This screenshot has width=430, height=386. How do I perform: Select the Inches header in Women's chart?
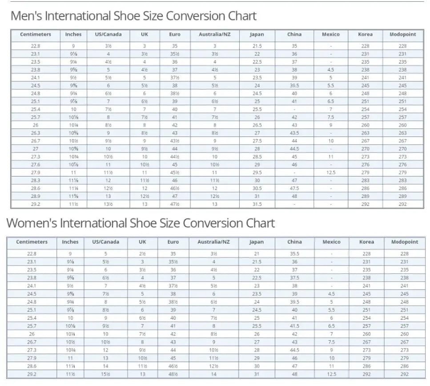coord(70,242)
